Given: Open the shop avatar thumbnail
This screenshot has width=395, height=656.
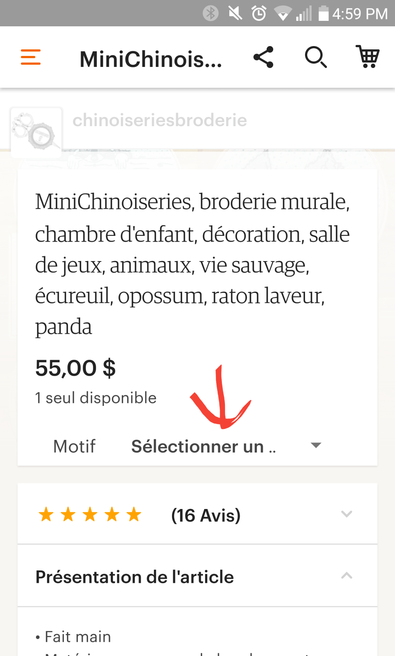Looking at the screenshot, I should click(36, 133).
